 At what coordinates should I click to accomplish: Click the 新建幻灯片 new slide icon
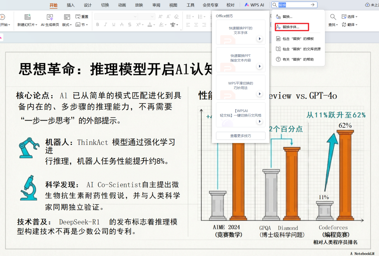(28, 17)
